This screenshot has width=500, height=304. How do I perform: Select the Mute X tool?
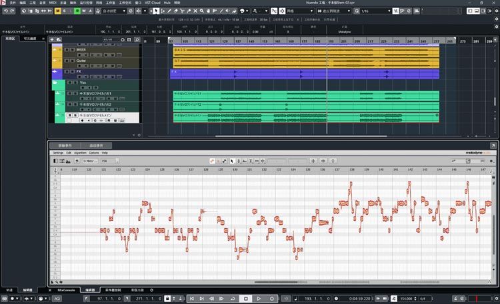pyautogui.click(x=195, y=11)
